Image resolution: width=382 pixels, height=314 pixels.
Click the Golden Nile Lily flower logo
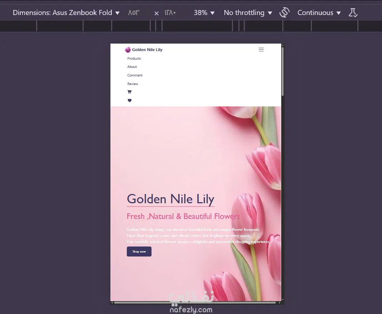tap(128, 50)
